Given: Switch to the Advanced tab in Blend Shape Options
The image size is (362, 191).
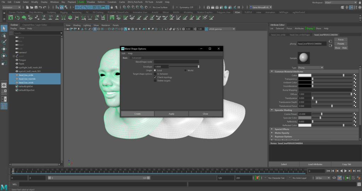Looking at the screenshot, I should (136, 58).
